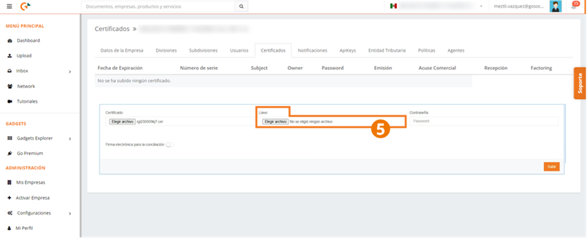Click the Tutoriales video icon

tap(10, 102)
